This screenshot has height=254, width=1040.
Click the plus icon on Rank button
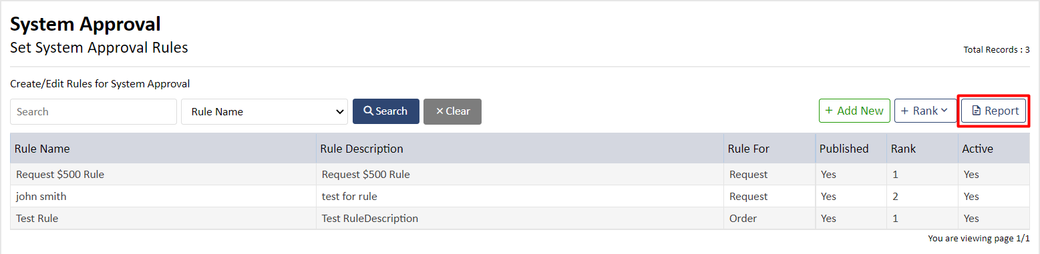click(905, 111)
